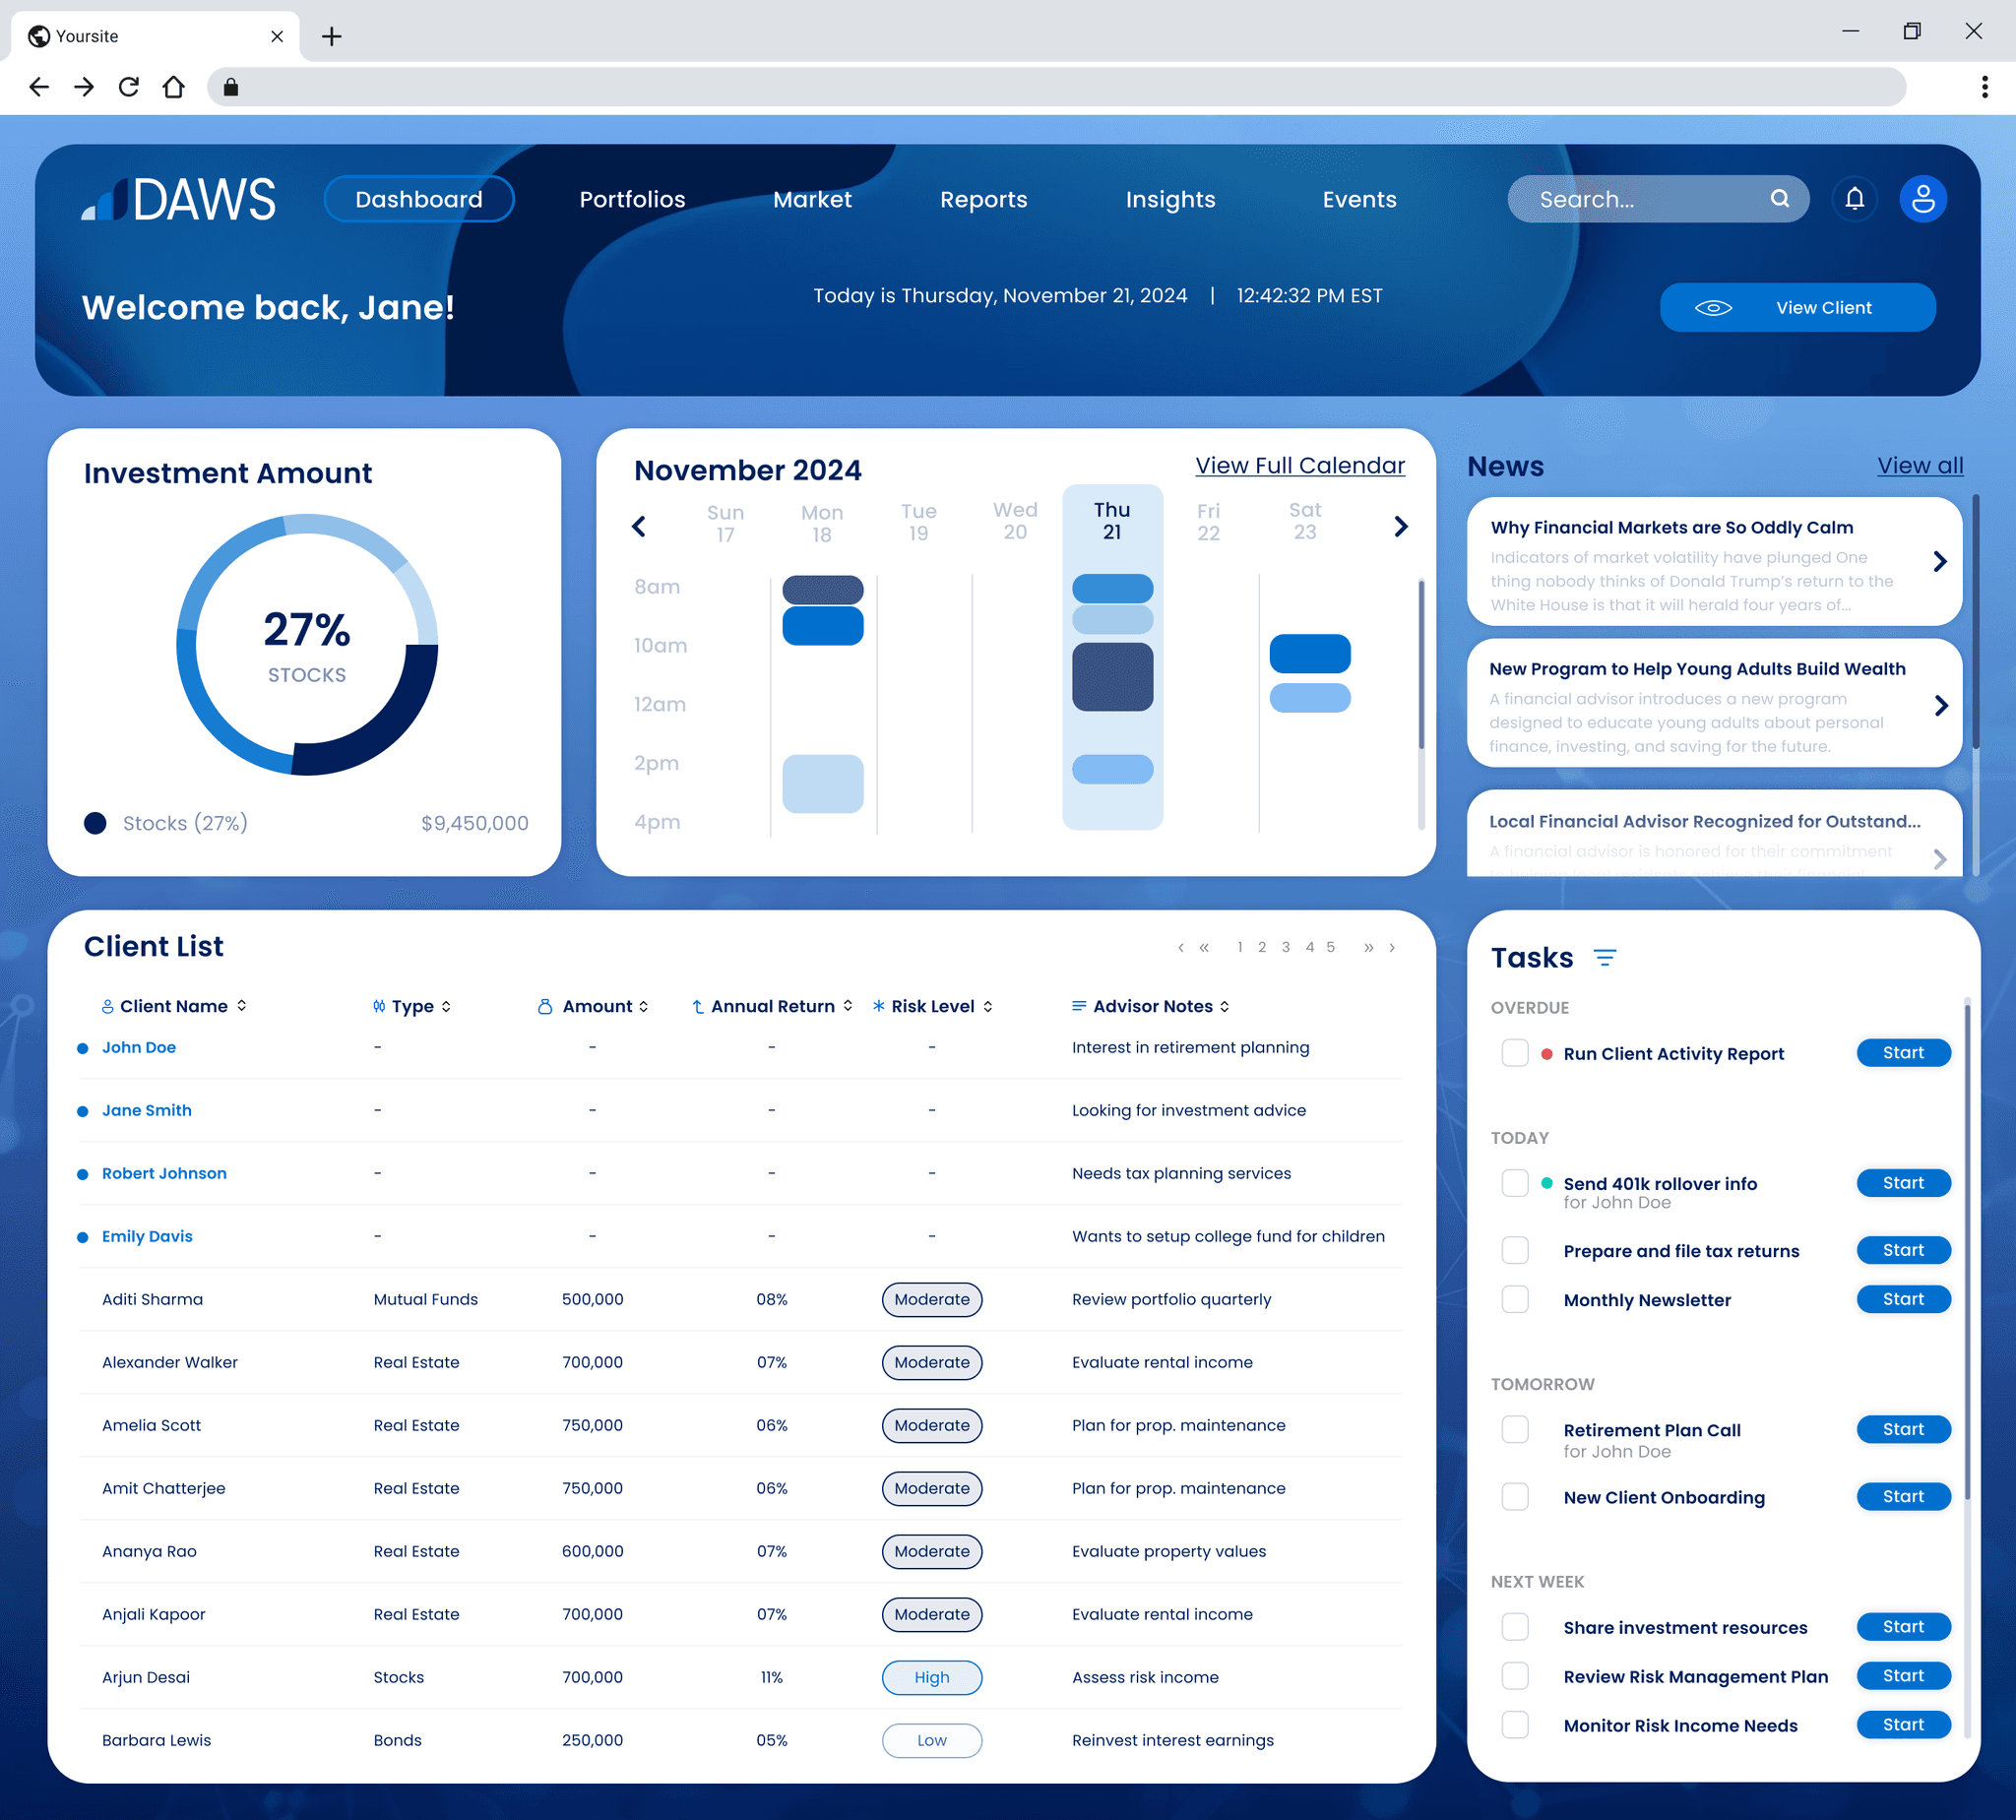Open the View Full Calendar link
This screenshot has width=2016, height=1820.
(1299, 466)
